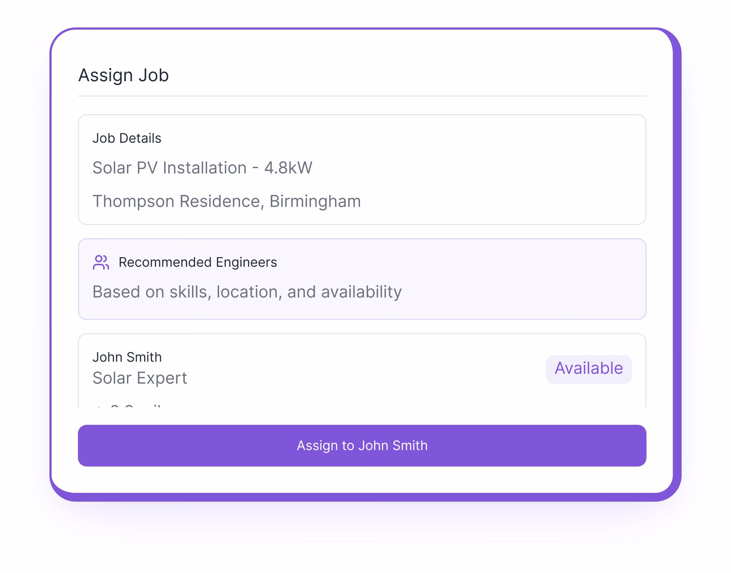The height and width of the screenshot is (573, 731).
Task: Click the Solar PV Installation - 4.8kW text
Action: 202,168
